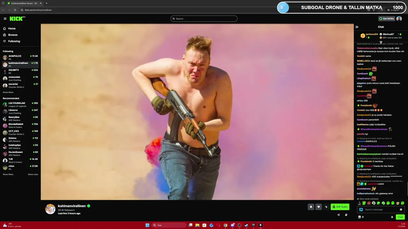Open n3on recommended channel
The width and height of the screenshot is (408, 229).
click(20, 167)
